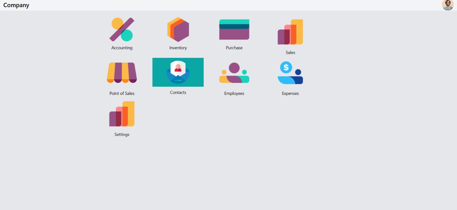Screen dimensions: 457x210
Task: Select the "Point of Sales" text label
Action: [122, 93]
